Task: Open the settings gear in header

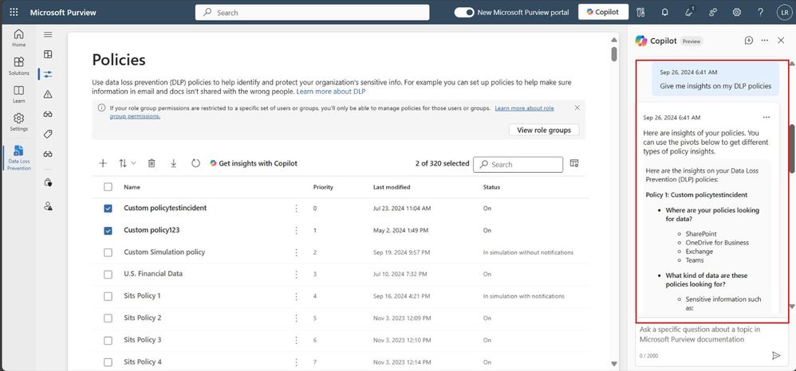Action: (737, 12)
